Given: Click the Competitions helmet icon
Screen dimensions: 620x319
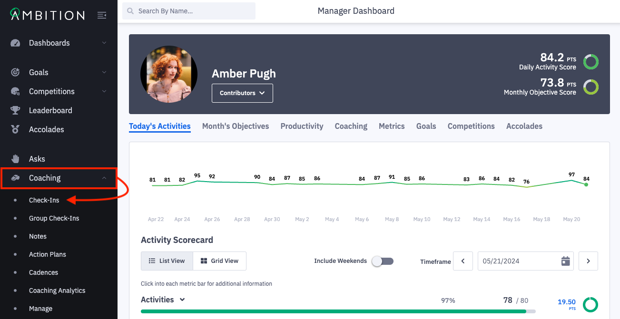Looking at the screenshot, I should [x=15, y=91].
